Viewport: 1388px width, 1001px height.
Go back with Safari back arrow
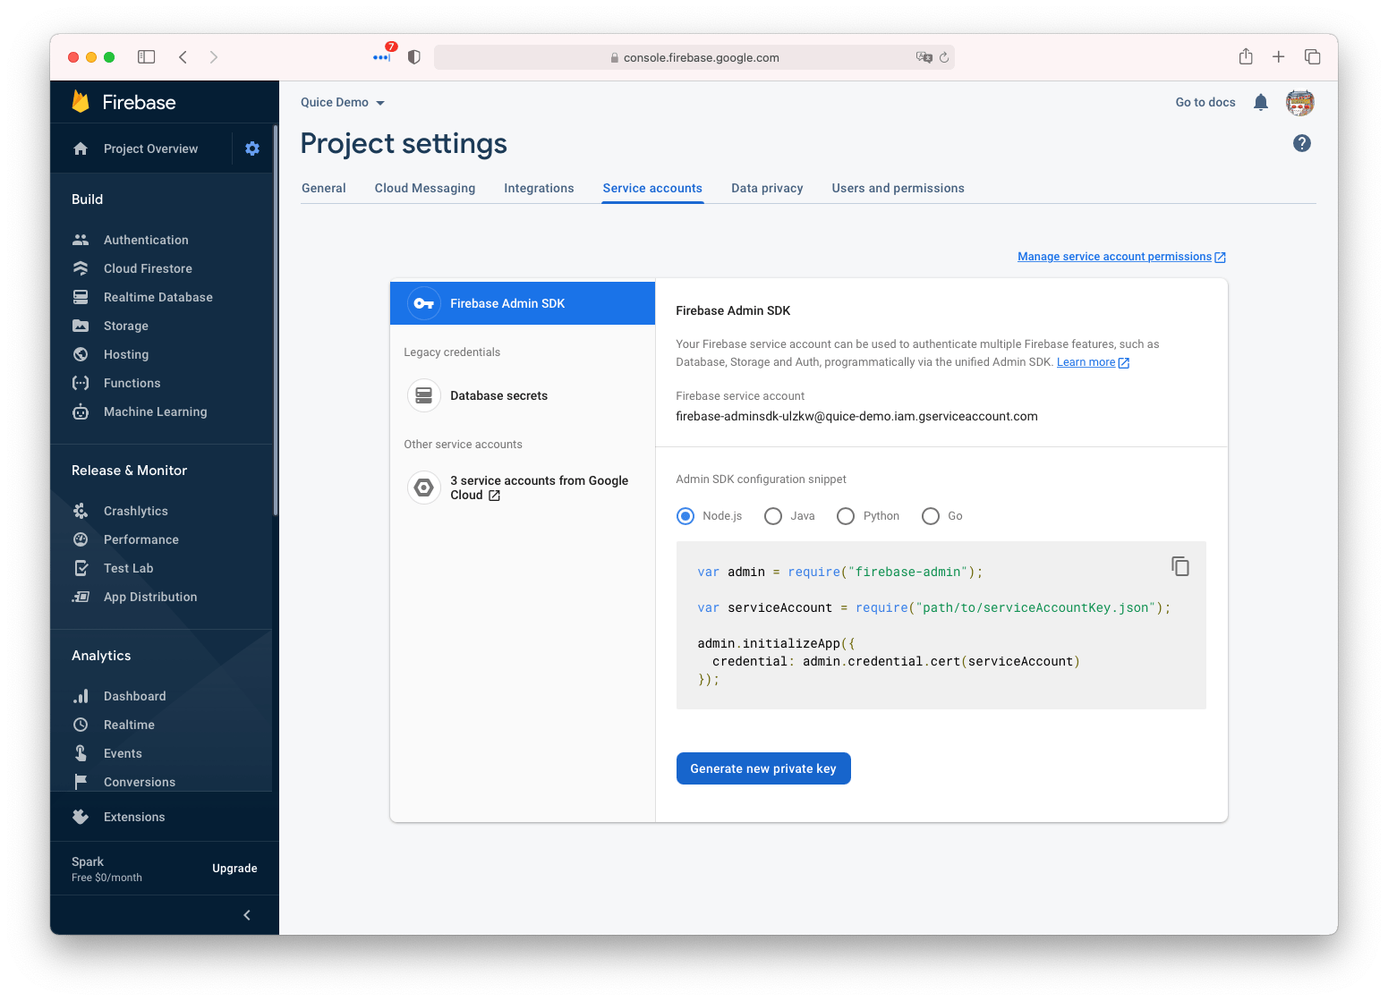(x=183, y=57)
